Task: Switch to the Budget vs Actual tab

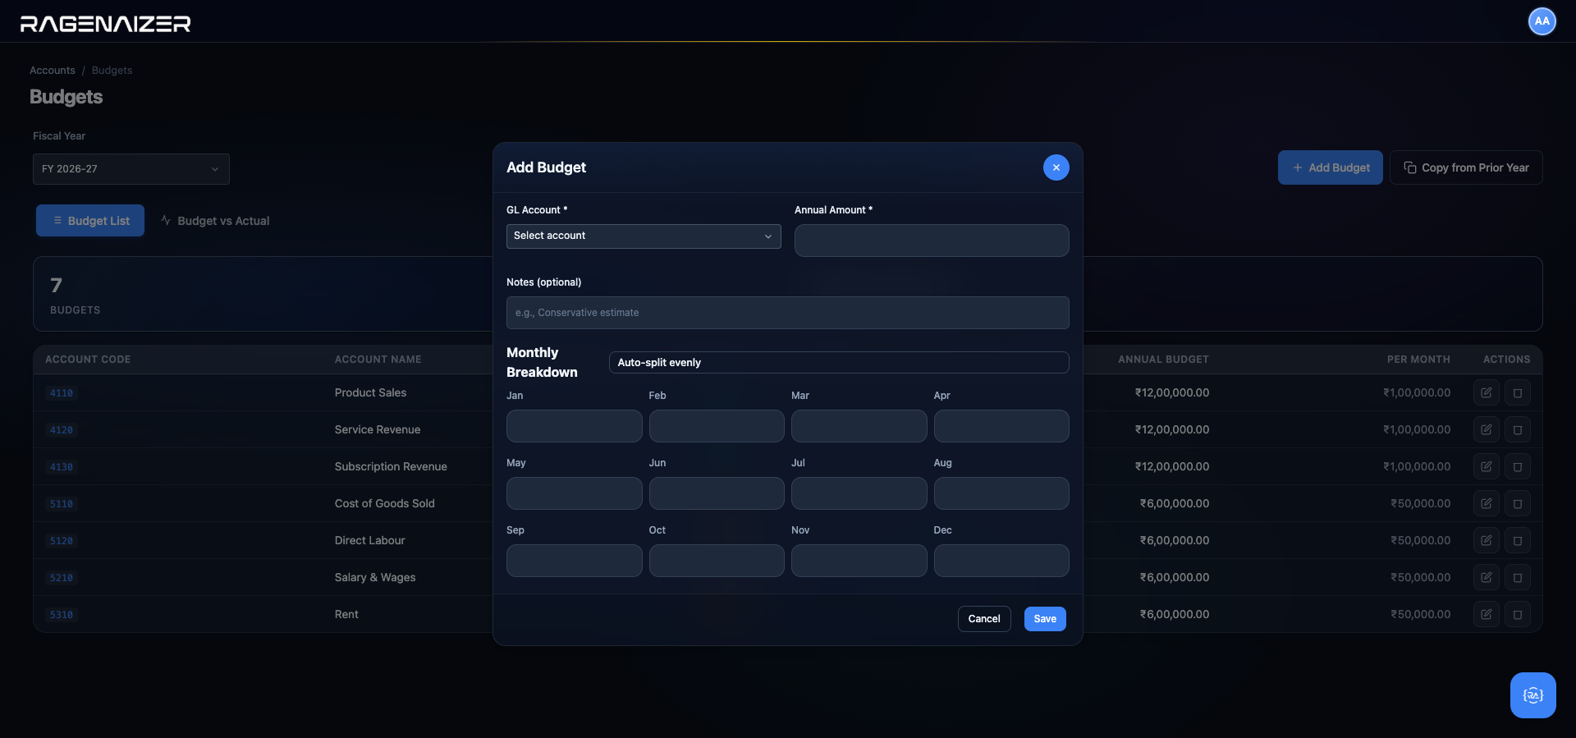Action: click(215, 221)
